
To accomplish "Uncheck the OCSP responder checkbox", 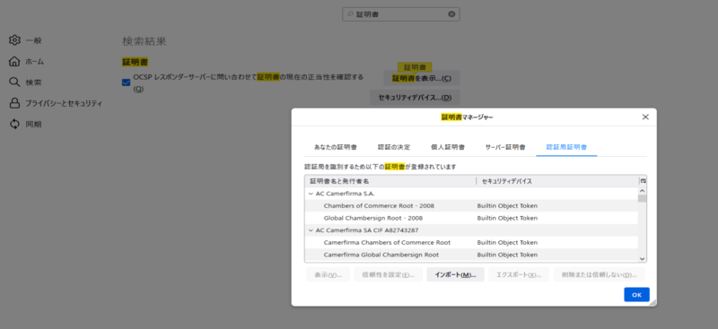I will pos(126,82).
